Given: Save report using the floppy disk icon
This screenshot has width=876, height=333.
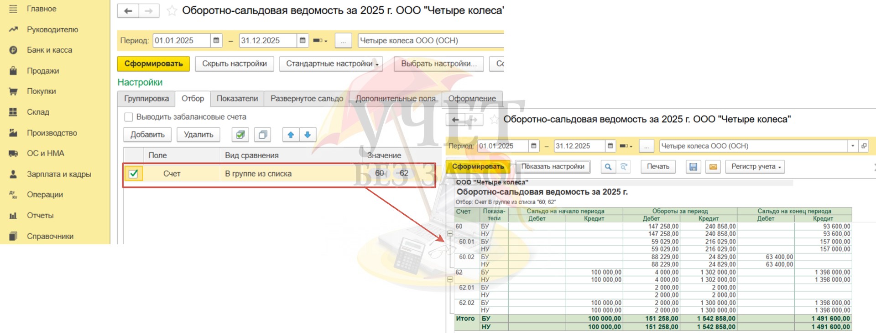Looking at the screenshot, I should (x=693, y=167).
